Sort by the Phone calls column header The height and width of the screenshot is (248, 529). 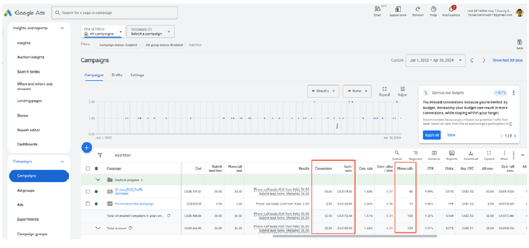(405, 168)
